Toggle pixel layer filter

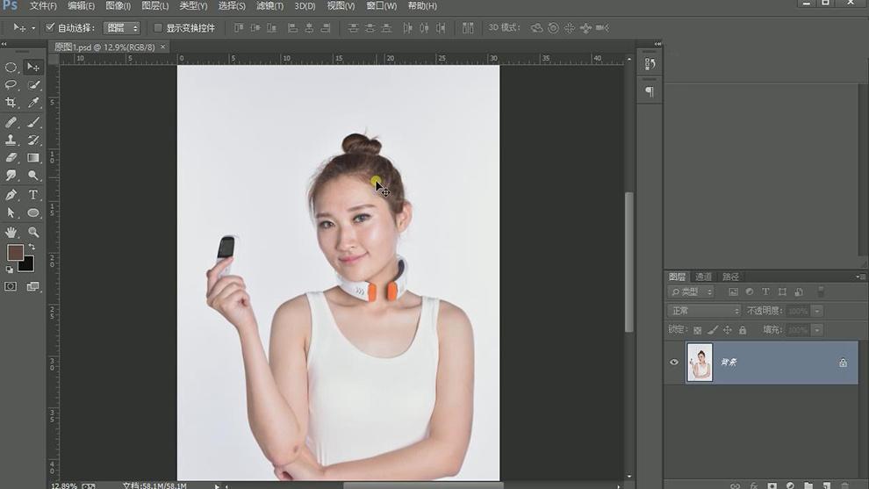click(733, 291)
